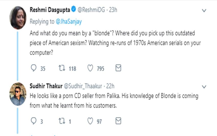
Task: Reply to Sudhir Thakur's tweet
Action: 34,121
